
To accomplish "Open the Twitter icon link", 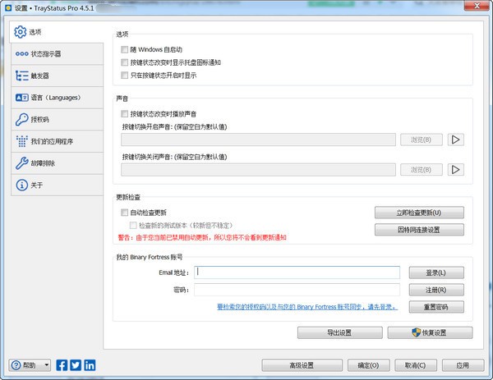I will point(76,365).
